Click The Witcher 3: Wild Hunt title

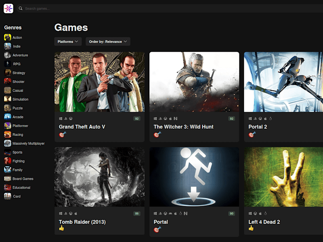(184, 127)
